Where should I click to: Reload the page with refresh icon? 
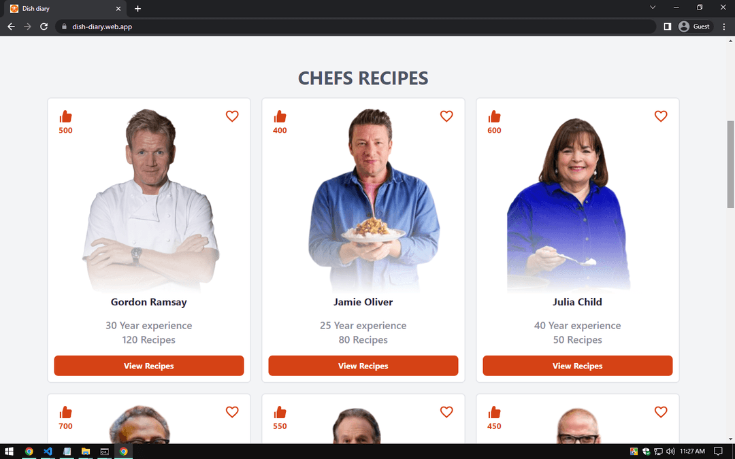pos(44,27)
